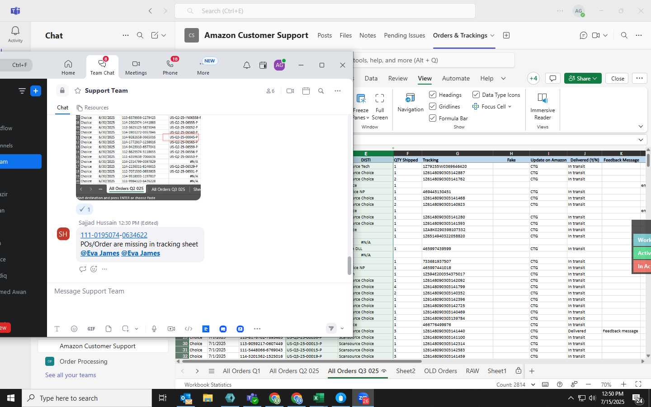View Support Team member count (6)
The width and height of the screenshot is (651, 407).
click(270, 91)
